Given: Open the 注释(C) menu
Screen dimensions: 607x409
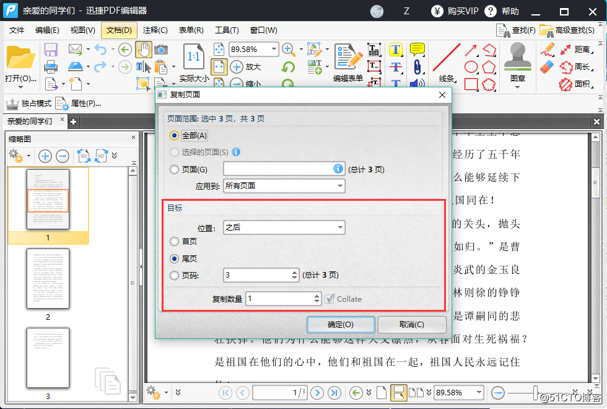Looking at the screenshot, I should [x=155, y=30].
